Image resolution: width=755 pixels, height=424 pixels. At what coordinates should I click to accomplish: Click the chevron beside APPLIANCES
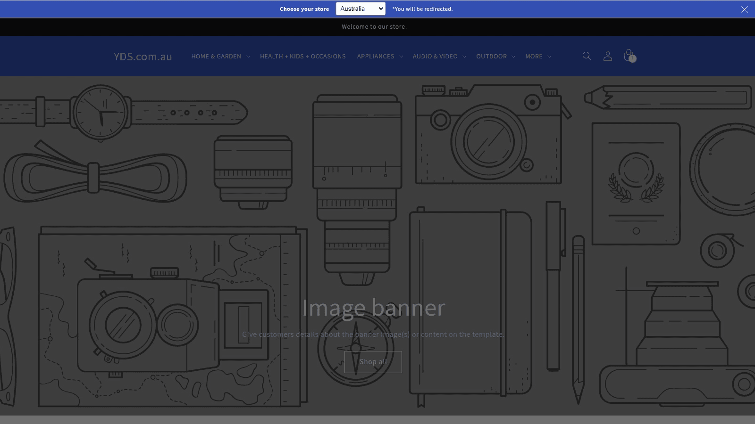[401, 57]
